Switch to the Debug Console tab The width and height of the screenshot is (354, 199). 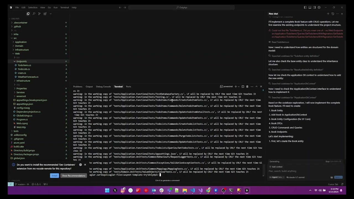[103, 87]
